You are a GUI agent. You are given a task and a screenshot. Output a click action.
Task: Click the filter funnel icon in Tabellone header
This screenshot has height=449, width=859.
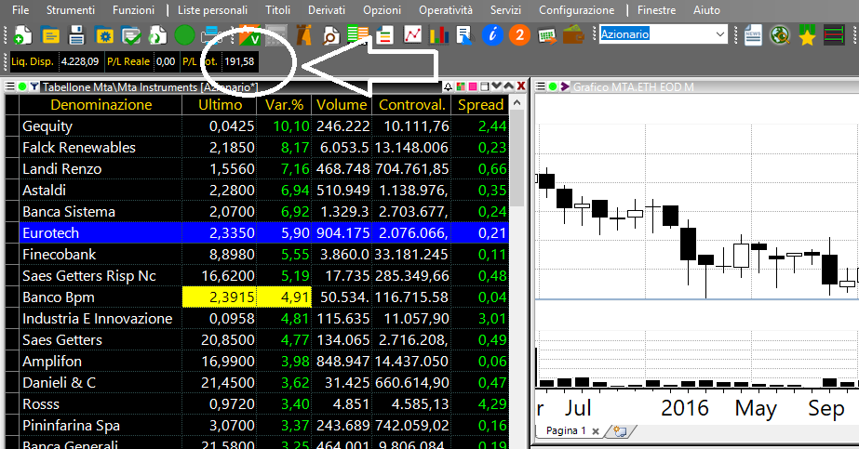34,86
